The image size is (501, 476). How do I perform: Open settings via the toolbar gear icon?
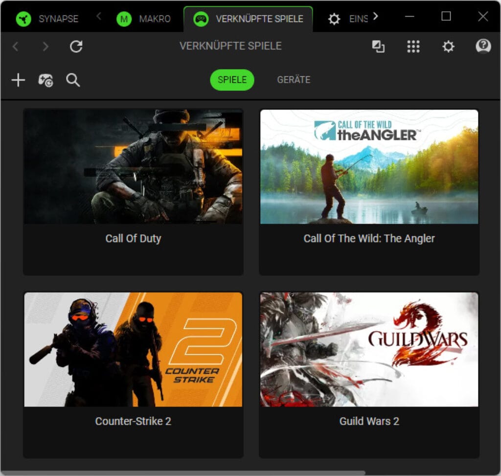tap(448, 46)
